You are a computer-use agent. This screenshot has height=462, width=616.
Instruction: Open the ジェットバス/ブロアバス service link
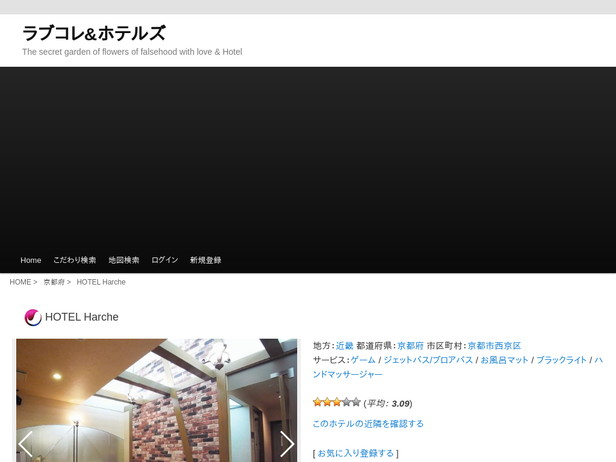pyautogui.click(x=428, y=360)
